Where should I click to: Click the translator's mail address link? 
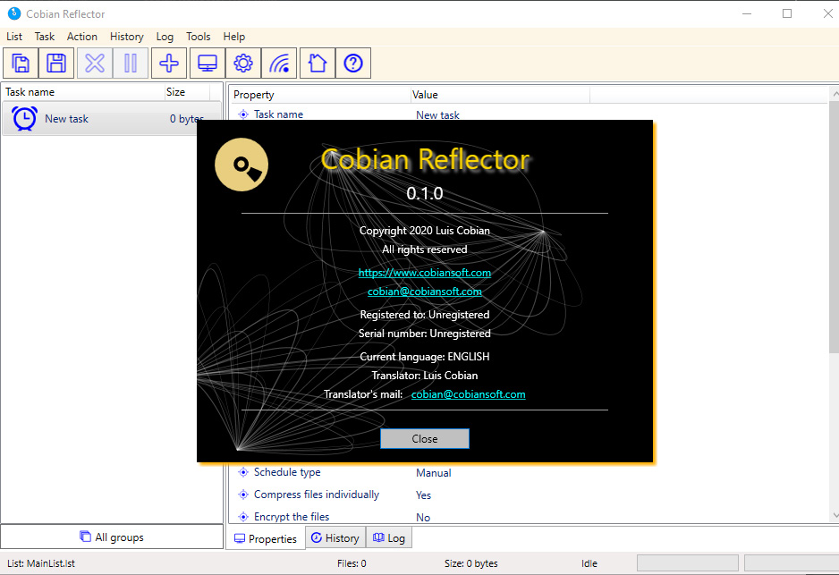coord(468,394)
